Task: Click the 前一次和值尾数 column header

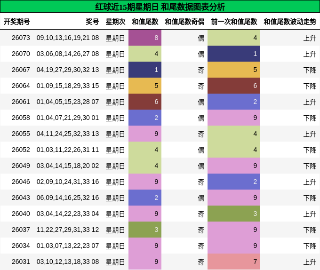Action: [x=234, y=22]
